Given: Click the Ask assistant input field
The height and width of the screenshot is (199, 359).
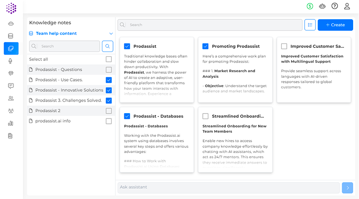Looking at the screenshot, I should click(228, 187).
